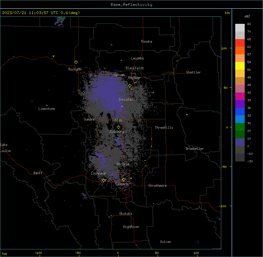Click the Drumheller label
The height and width of the screenshot is (257, 263).
click(195, 149)
